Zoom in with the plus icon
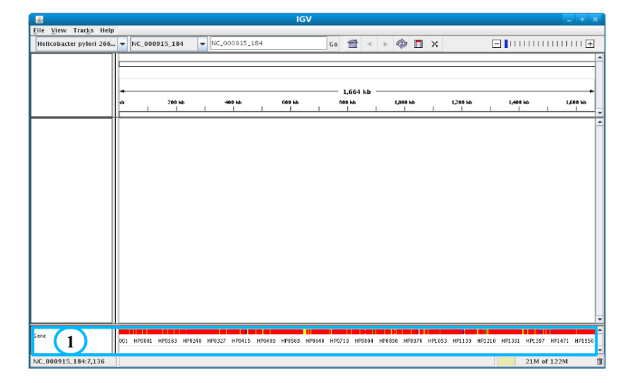Viewport: 626px width, 383px height. click(590, 44)
